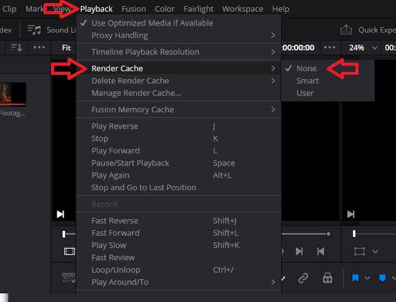Image resolution: width=396 pixels, height=302 pixels.
Task: Choose Play Again menu entry
Action: point(179,175)
